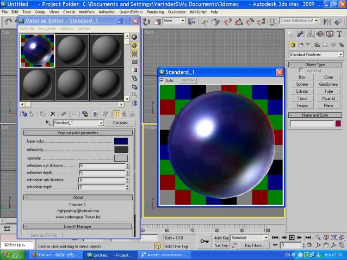Open the Modify panel tab icon
The height and width of the screenshot is (260, 347).
(301, 34)
